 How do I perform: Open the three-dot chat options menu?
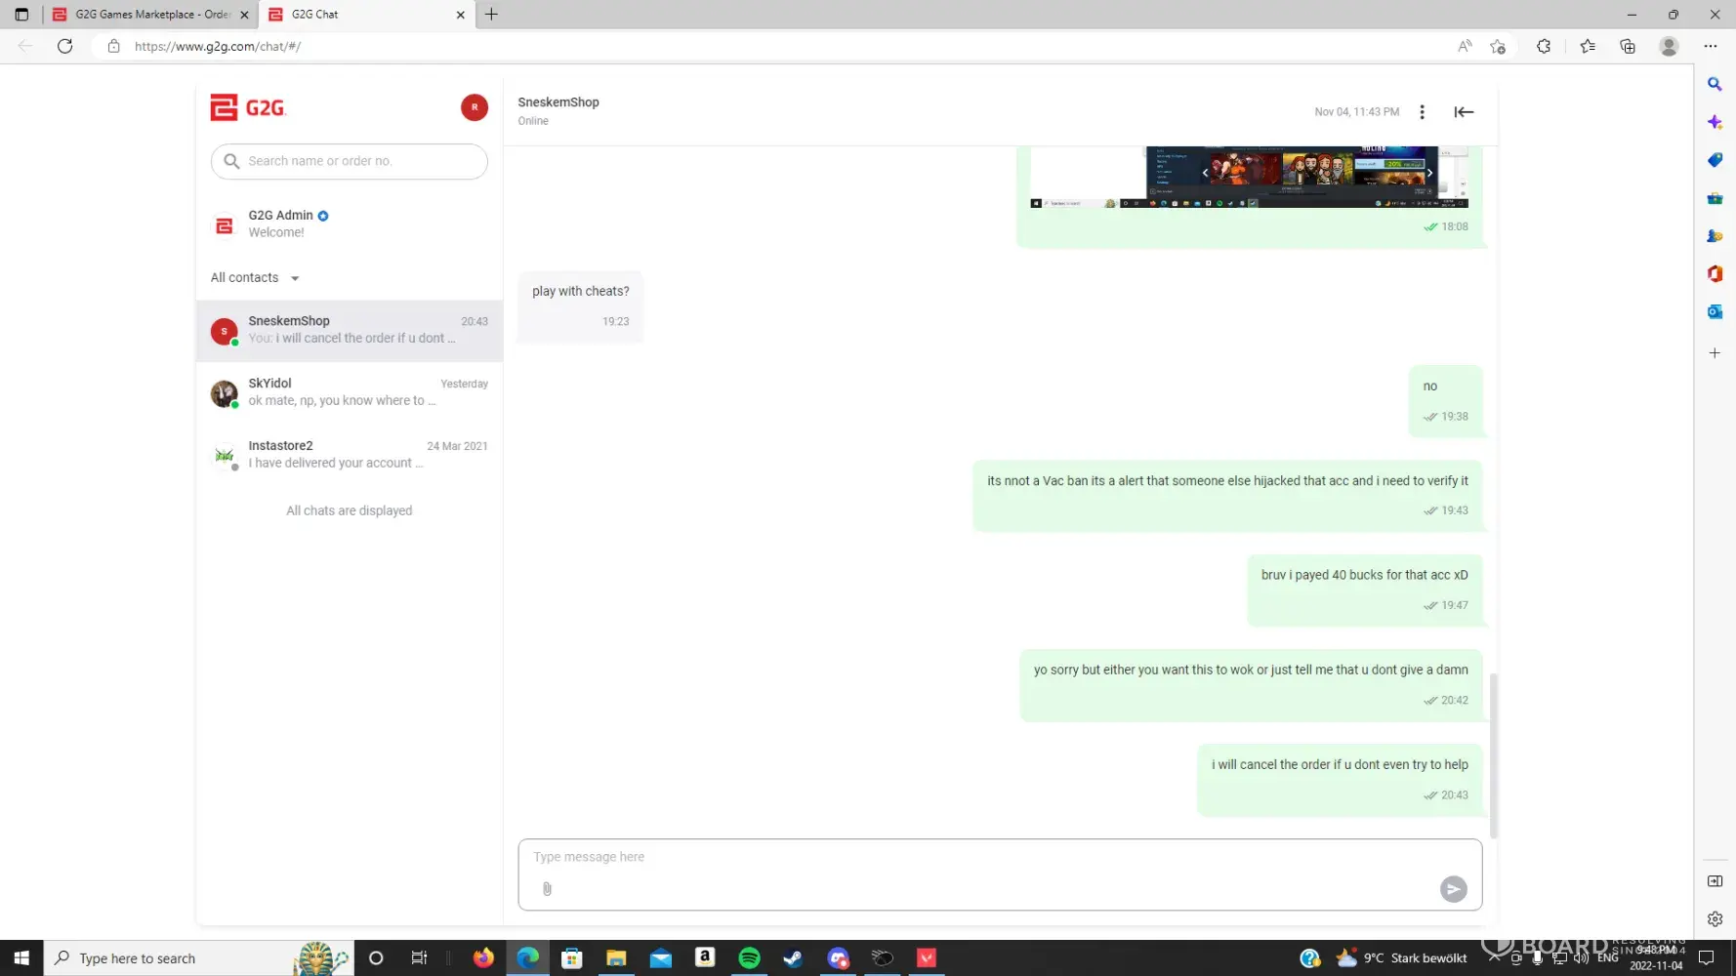tap(1422, 112)
